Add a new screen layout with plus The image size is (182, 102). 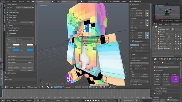pos(53,2)
